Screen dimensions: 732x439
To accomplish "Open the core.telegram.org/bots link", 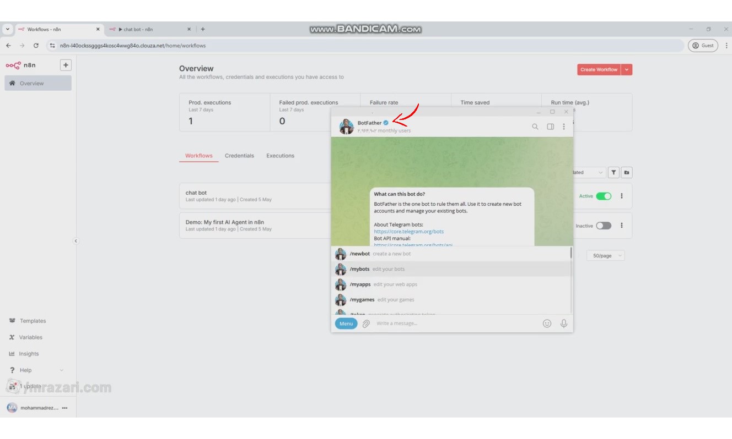I will point(408,232).
